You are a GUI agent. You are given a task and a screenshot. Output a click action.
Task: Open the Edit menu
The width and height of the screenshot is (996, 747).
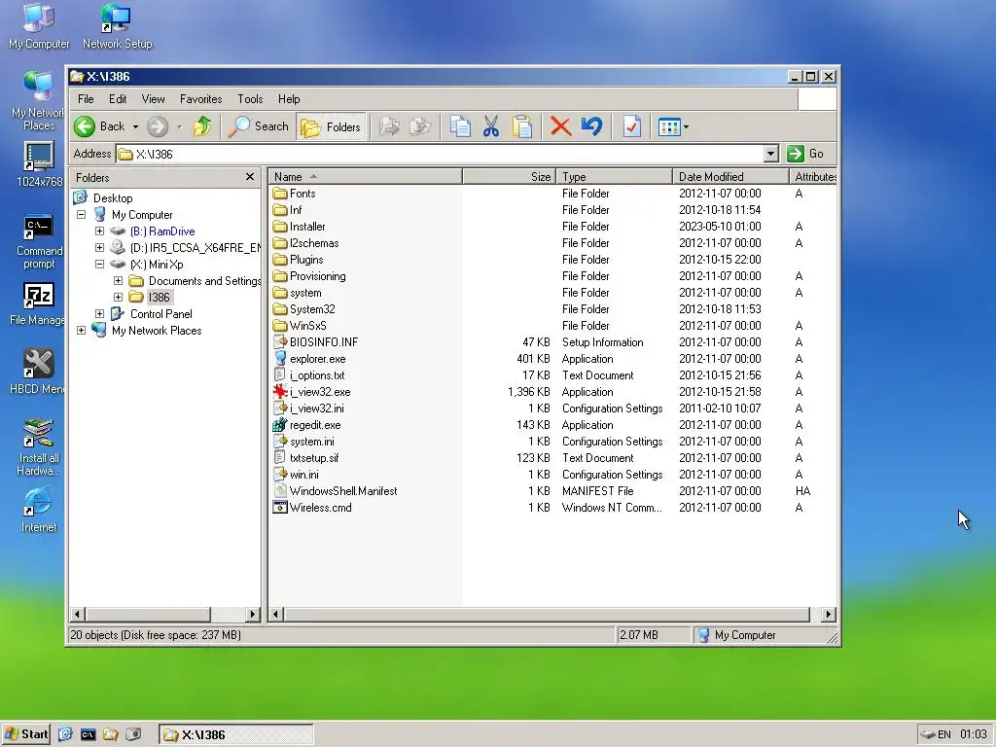pyautogui.click(x=118, y=99)
